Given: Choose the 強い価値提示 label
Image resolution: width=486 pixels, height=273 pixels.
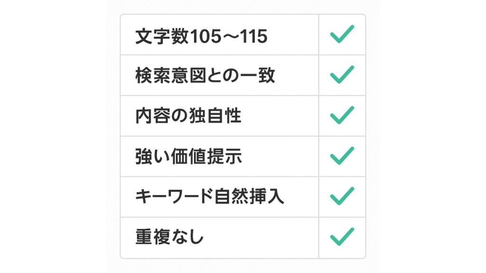Looking at the screenshot, I should [188, 156].
